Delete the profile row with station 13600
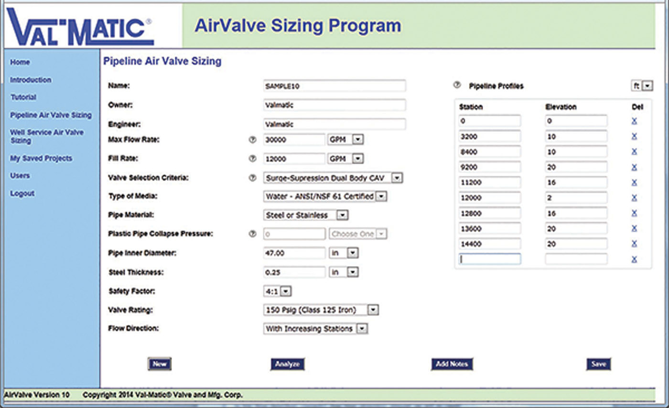The width and height of the screenshot is (669, 408). click(634, 228)
